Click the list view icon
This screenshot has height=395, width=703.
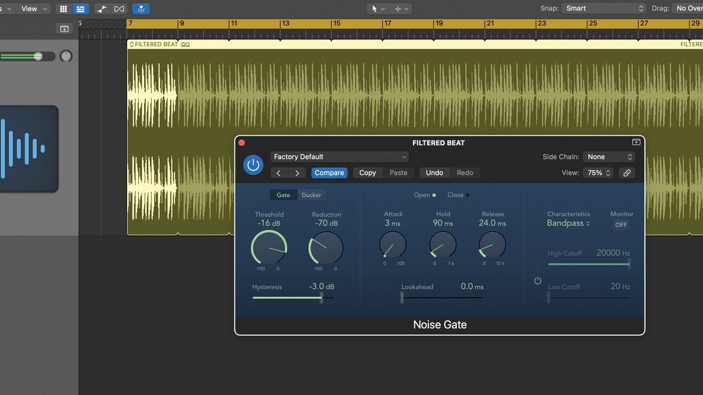[x=80, y=9]
